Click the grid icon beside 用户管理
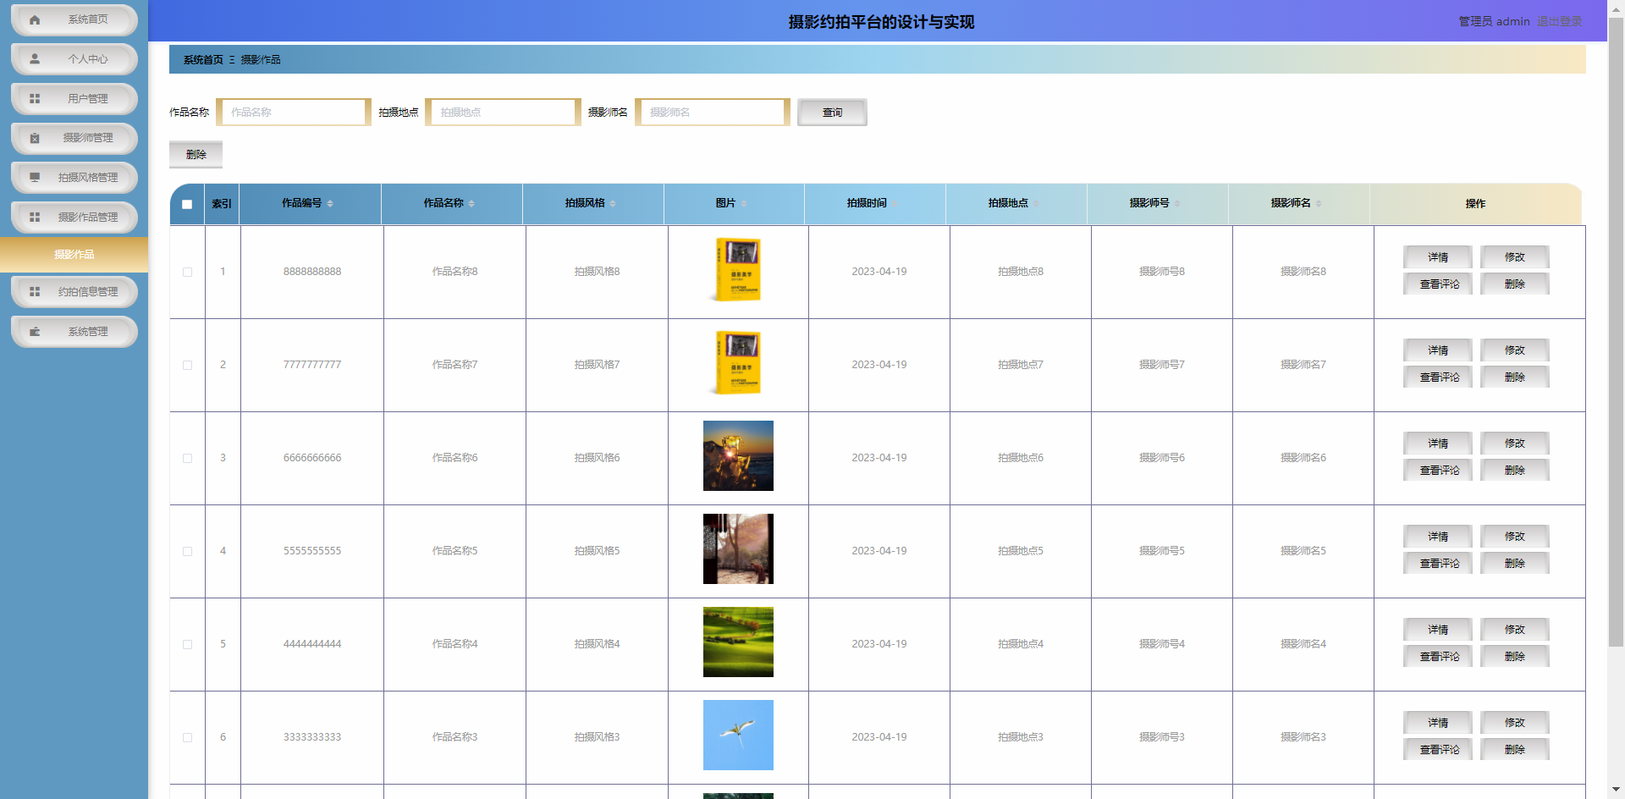Screen dimensions: 1625x799 point(35,99)
